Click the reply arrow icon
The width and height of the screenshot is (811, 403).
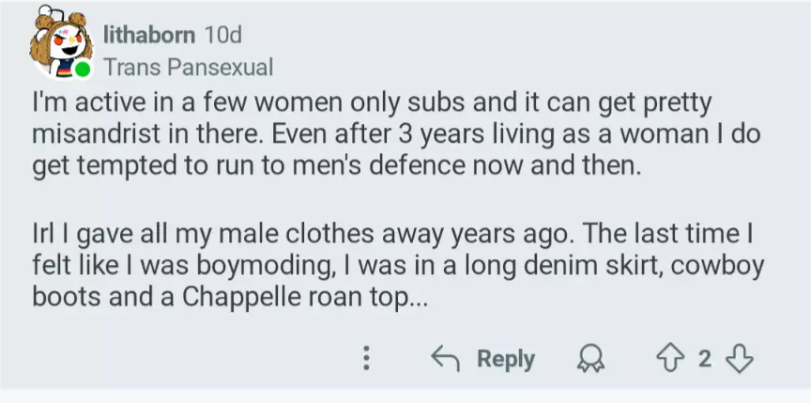(x=443, y=358)
